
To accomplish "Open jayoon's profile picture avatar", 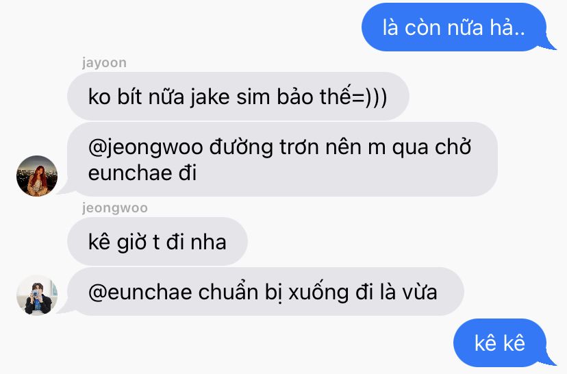I will (37, 176).
